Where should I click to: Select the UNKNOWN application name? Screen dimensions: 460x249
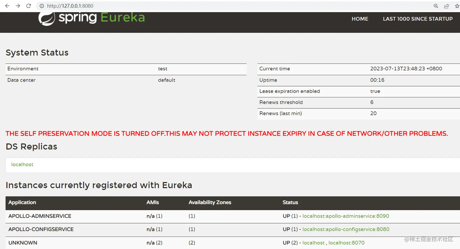click(23, 243)
